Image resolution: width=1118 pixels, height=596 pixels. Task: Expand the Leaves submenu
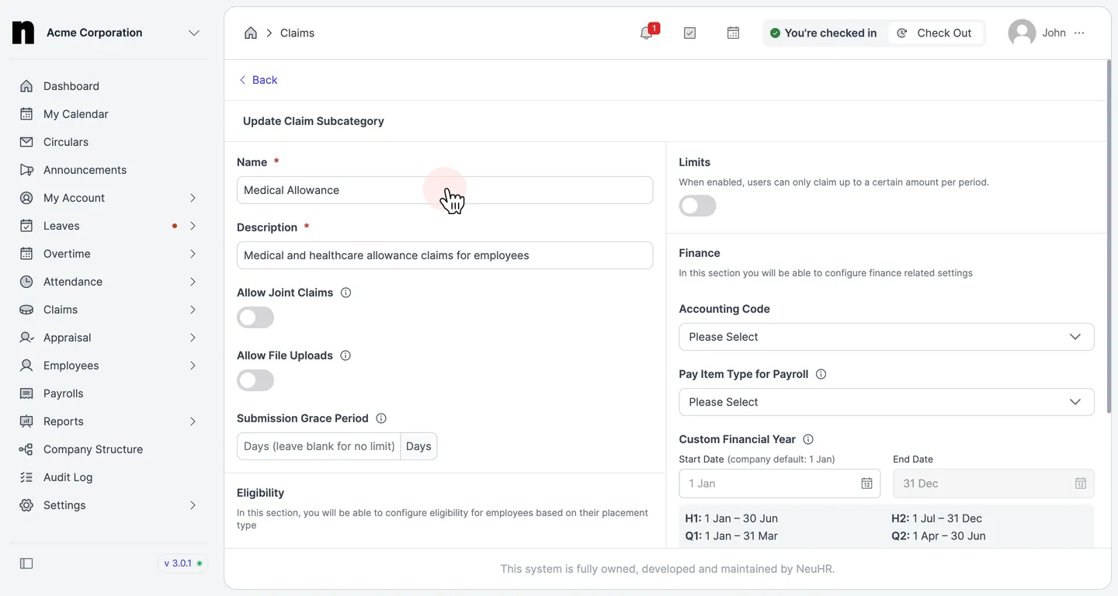pyautogui.click(x=193, y=226)
